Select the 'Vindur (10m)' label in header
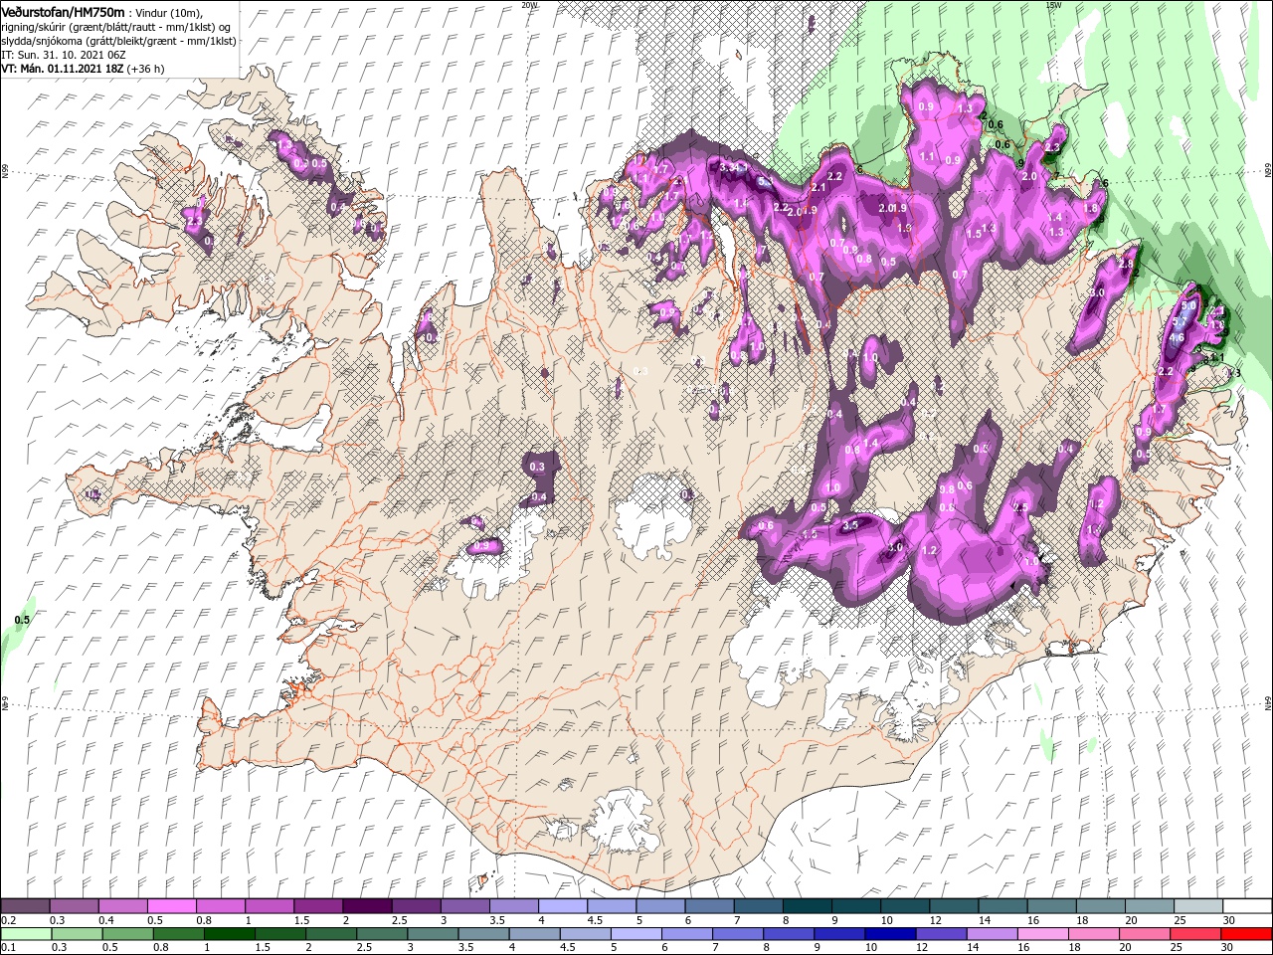Viewport: 1273px width, 955px height. (x=168, y=13)
